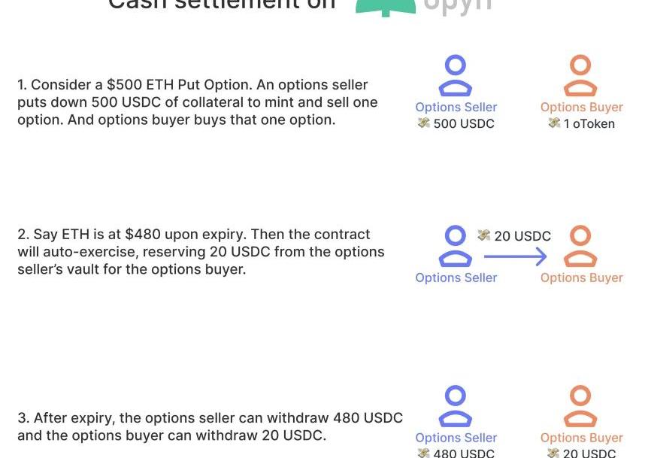The width and height of the screenshot is (645, 458).
Task: Click the "1 oToken" amount text
Action: click(x=589, y=124)
